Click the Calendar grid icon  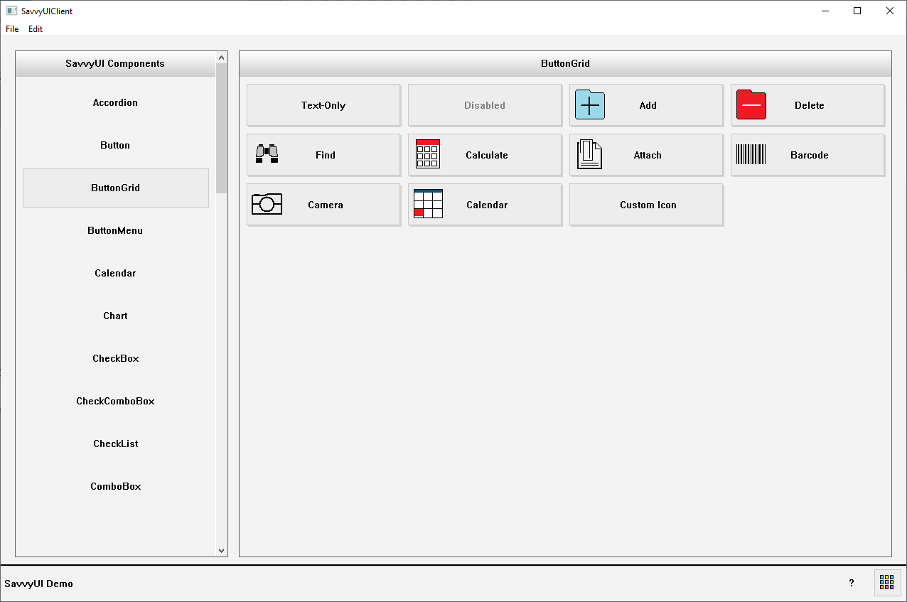(427, 204)
